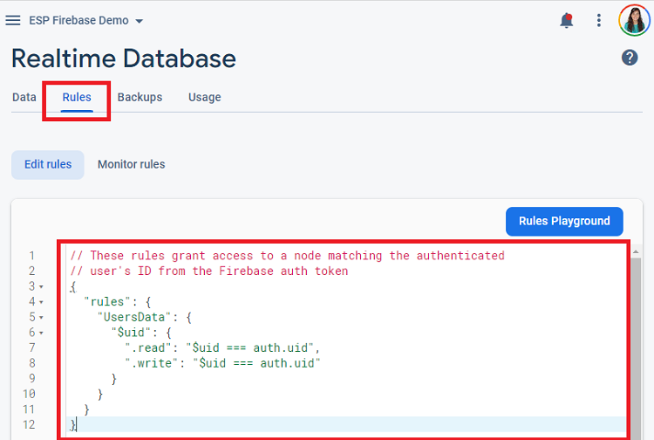Launch the Rules Playground

point(564,221)
